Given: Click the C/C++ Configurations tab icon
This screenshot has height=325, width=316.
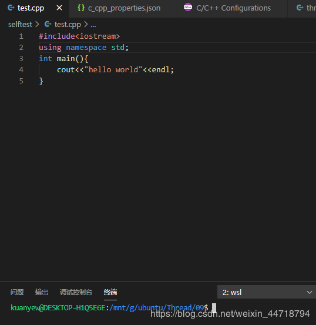Looking at the screenshot, I should coord(188,7).
